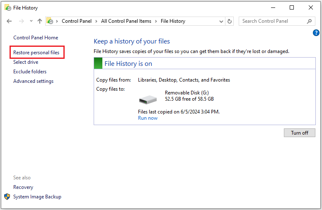This screenshot has height=210, width=322.
Task: Select All Control Panel Items breadcrumb
Action: click(x=126, y=21)
